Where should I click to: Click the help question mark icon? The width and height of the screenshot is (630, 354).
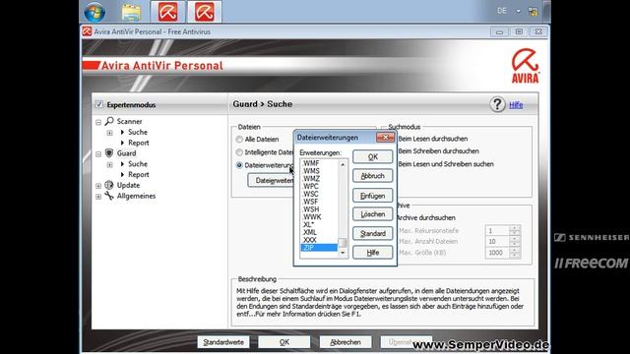[497, 104]
